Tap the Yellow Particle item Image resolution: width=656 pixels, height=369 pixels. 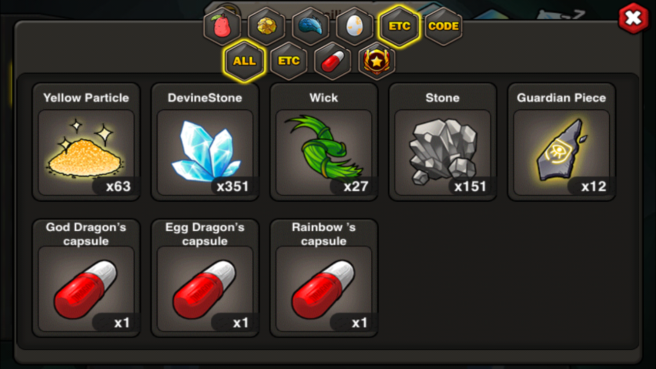[x=86, y=142]
